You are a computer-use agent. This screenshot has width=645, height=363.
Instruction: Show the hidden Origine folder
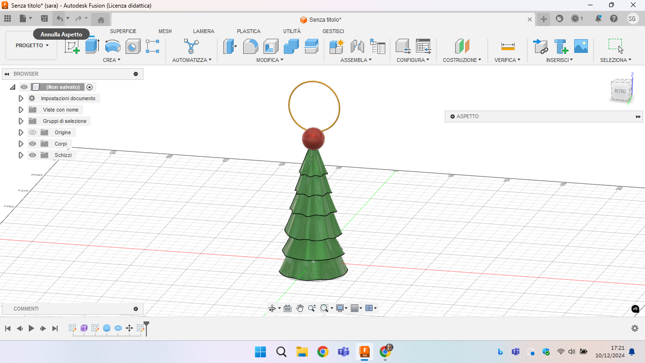(33, 132)
